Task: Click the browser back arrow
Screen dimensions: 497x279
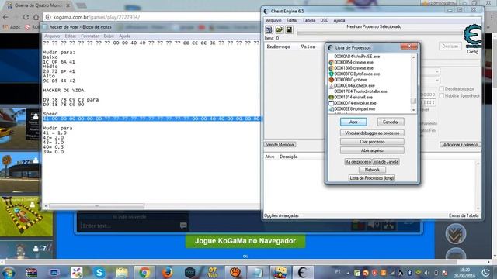Action: 5,17
